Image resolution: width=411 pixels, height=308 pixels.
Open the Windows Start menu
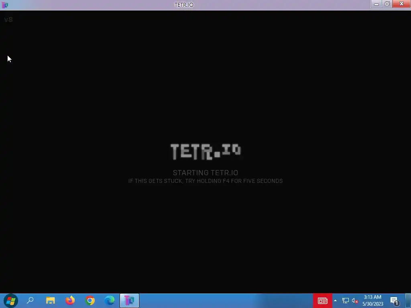[11, 300]
